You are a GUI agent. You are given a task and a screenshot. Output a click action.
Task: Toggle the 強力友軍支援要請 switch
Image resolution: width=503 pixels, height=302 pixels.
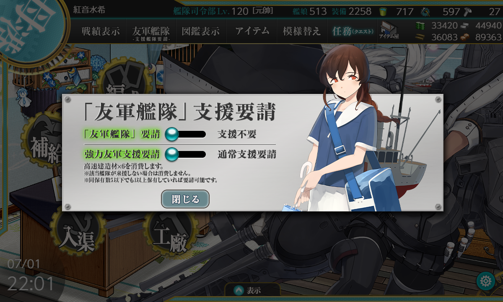[x=186, y=154]
